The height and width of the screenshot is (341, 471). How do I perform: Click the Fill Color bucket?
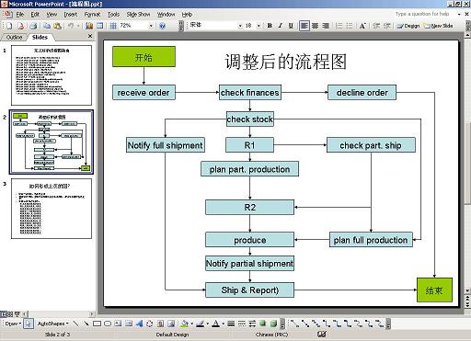point(185,324)
